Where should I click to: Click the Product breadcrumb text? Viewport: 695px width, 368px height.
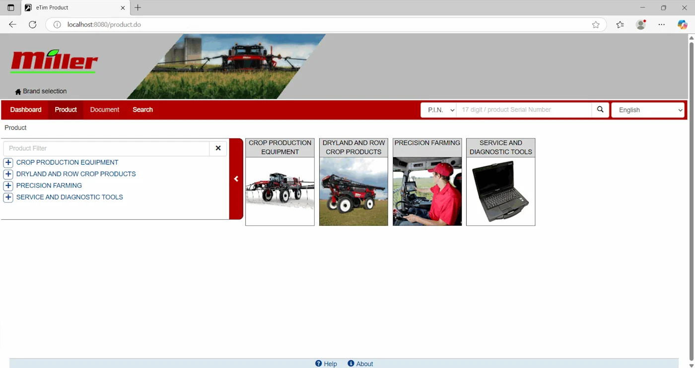point(15,128)
